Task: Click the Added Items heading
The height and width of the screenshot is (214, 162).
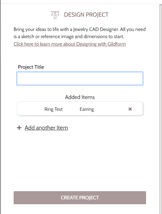Action: [x=80, y=97]
